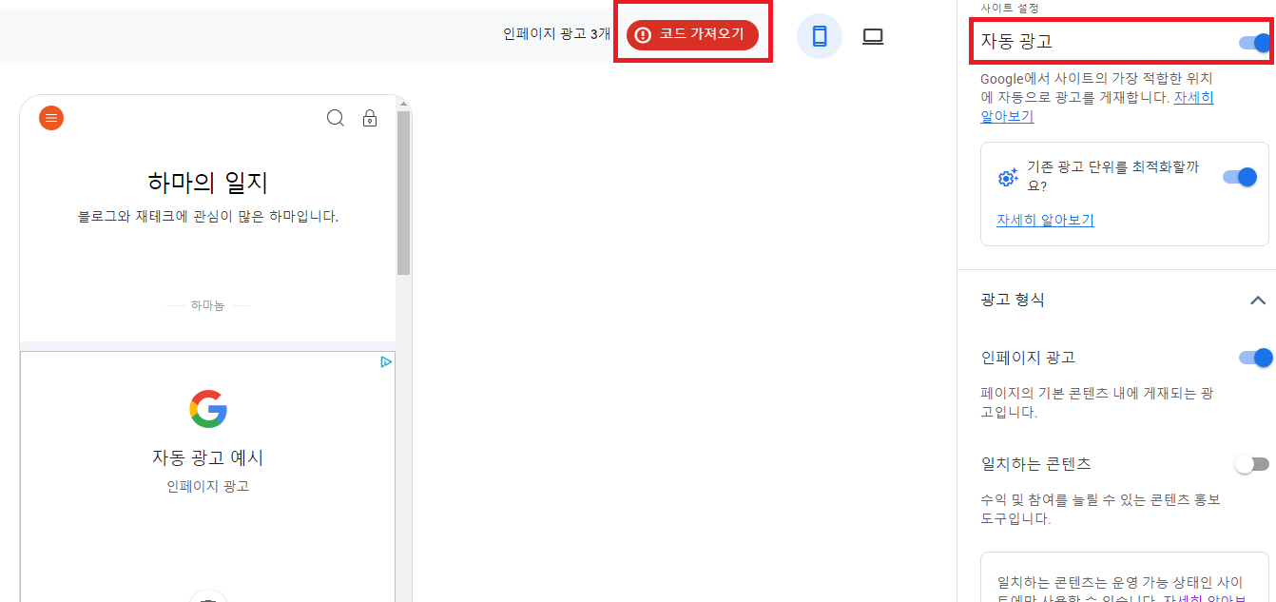This screenshot has height=602, width=1276.
Task: Click blog description text 블로그와 재테크에
Action: tap(208, 216)
